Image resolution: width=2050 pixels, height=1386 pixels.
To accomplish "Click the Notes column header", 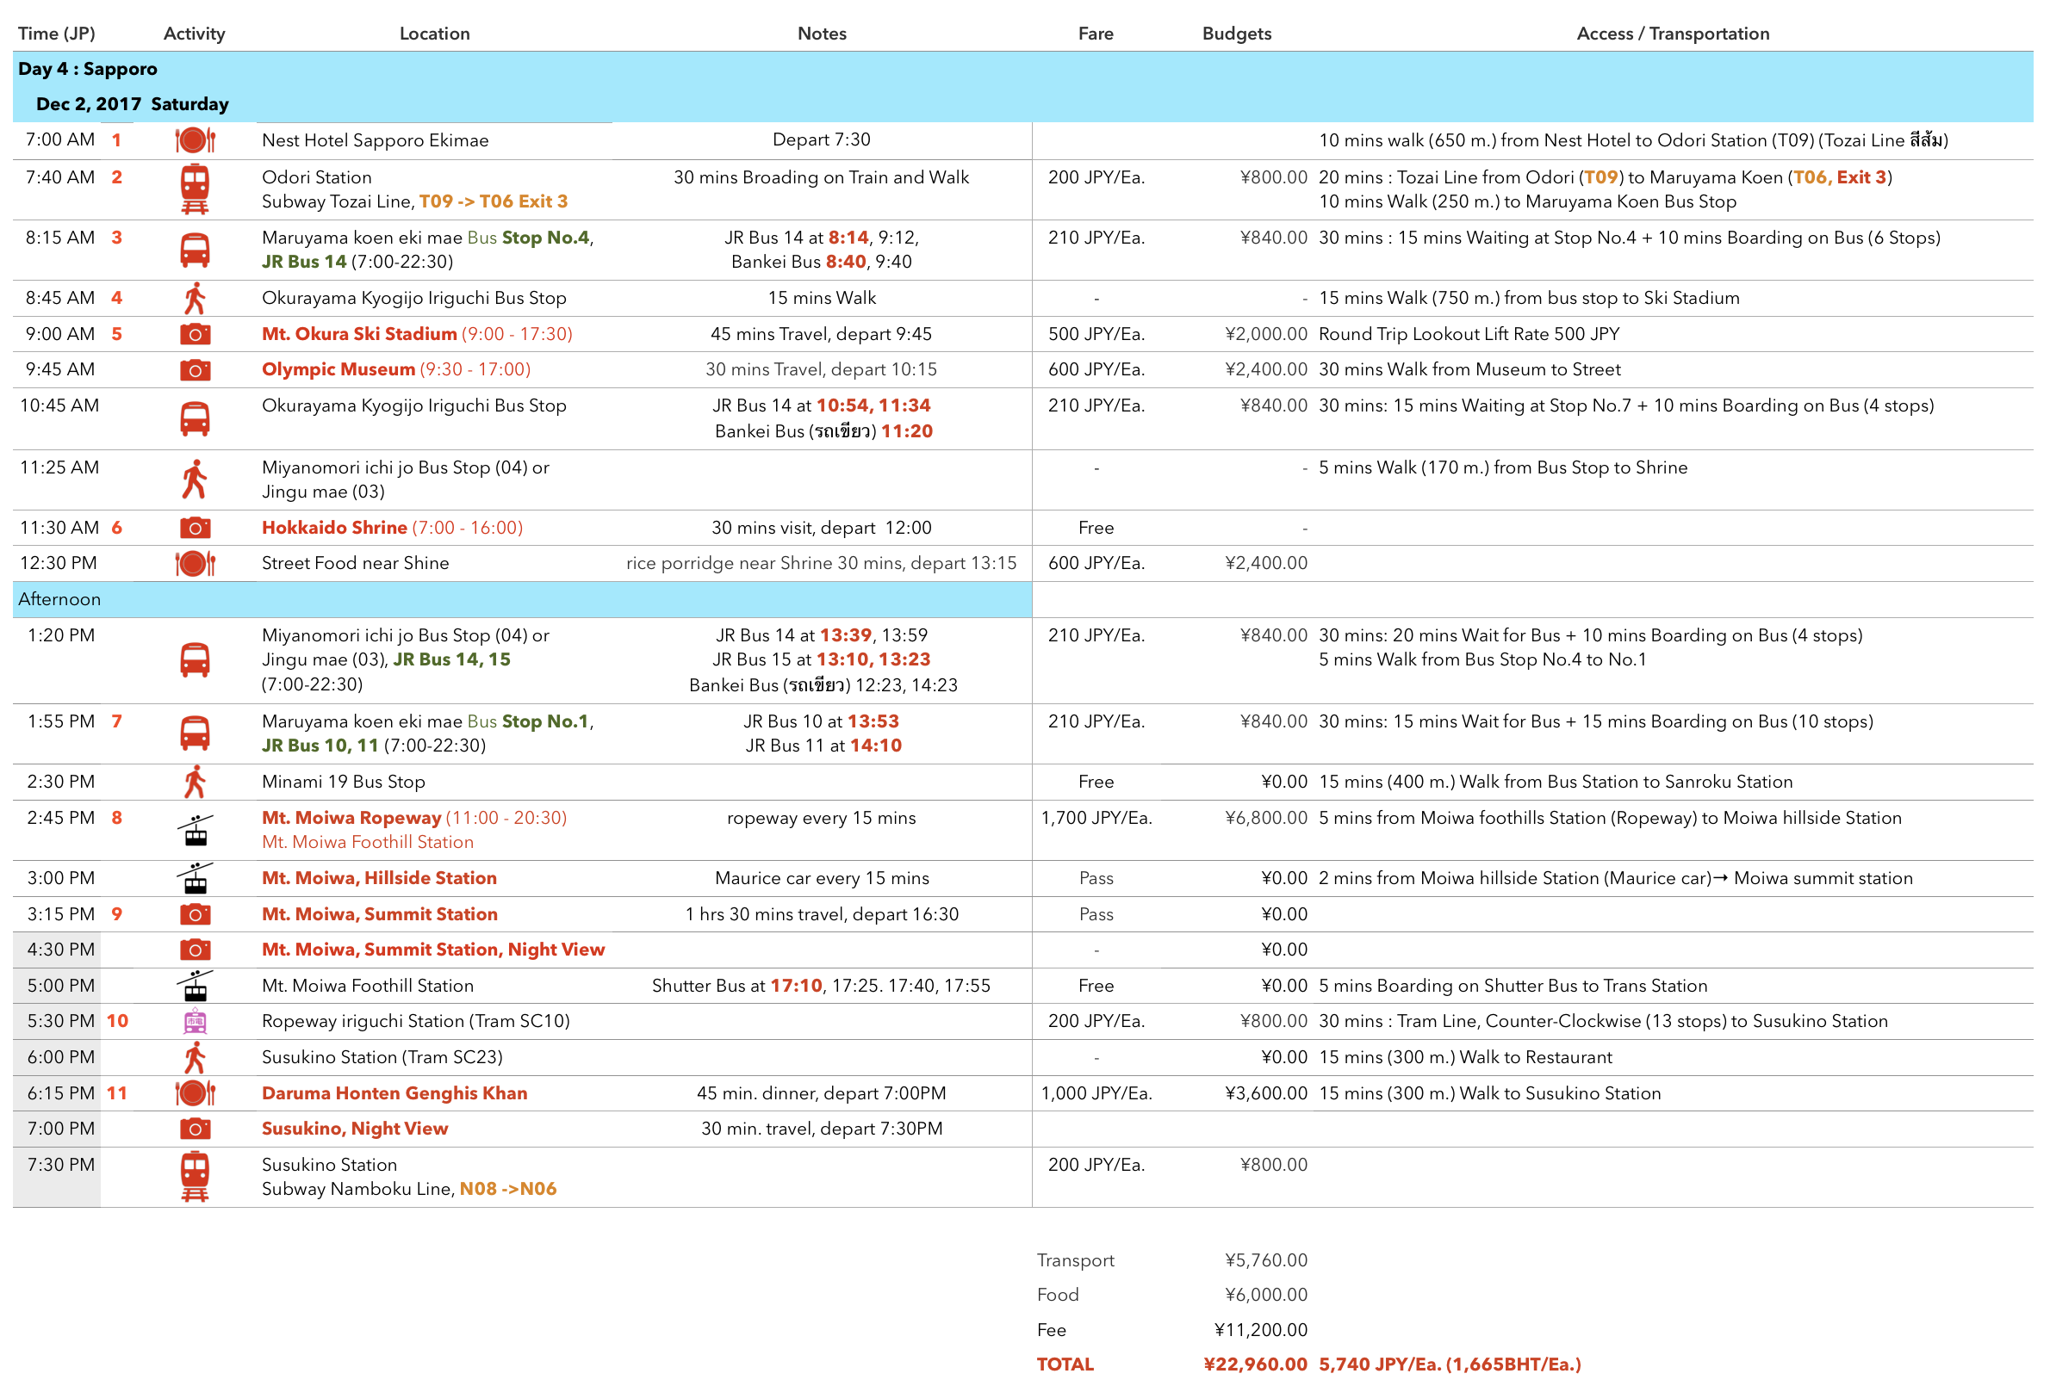I will click(x=822, y=34).
